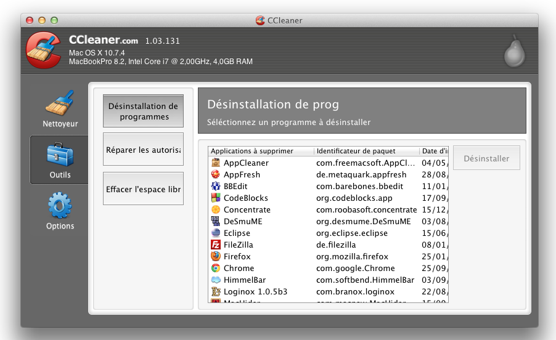Open the Nettoyeur broom icon

coord(60,103)
